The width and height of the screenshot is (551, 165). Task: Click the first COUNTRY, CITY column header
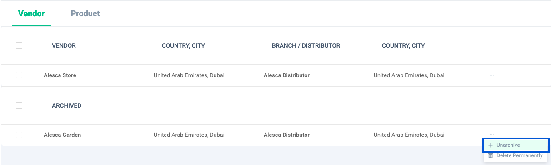tap(183, 45)
